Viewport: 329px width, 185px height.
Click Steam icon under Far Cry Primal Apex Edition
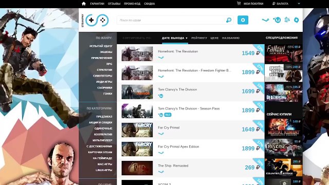(x=161, y=153)
